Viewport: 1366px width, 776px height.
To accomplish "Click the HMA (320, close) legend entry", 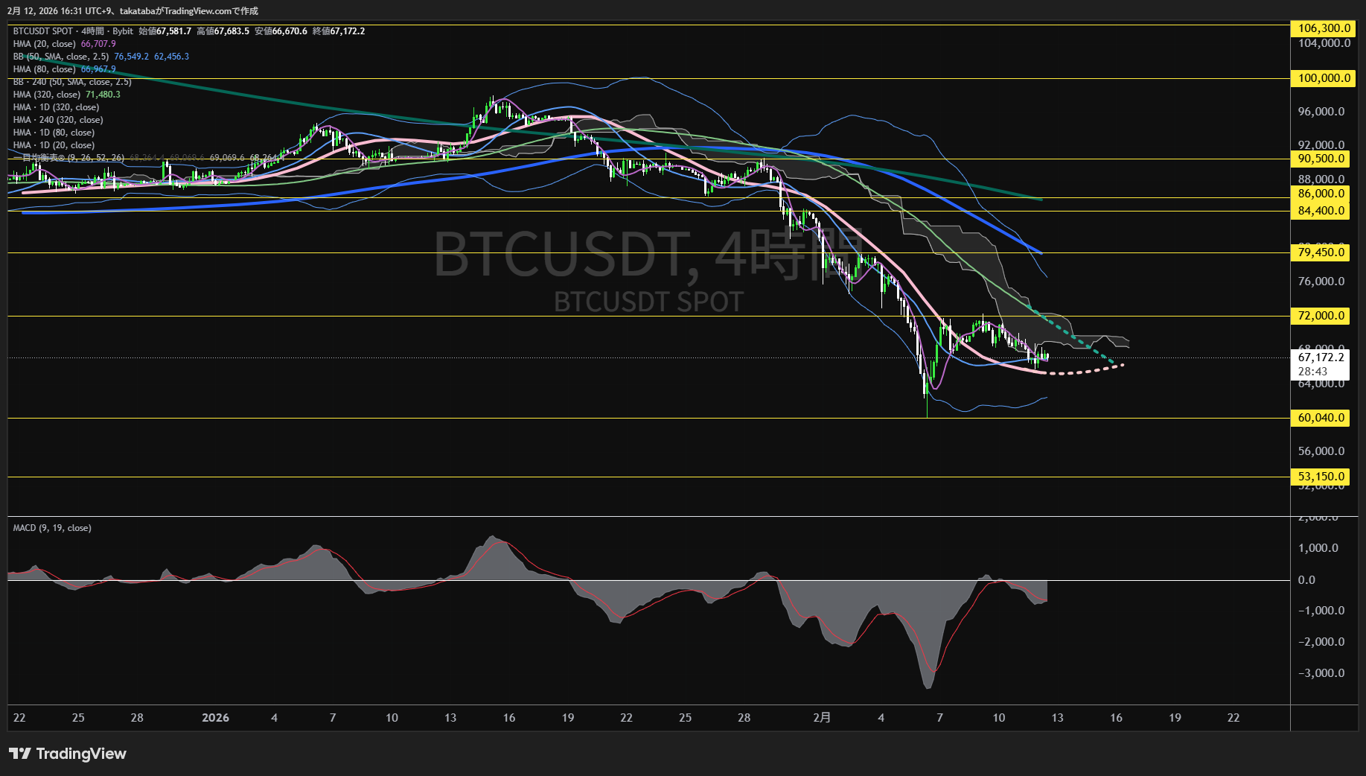I will pyautogui.click(x=45, y=94).
